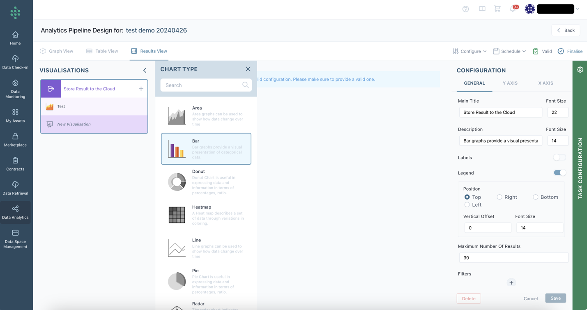Add visualisation with plus icon
This screenshot has width=587, height=310.
pyautogui.click(x=141, y=89)
